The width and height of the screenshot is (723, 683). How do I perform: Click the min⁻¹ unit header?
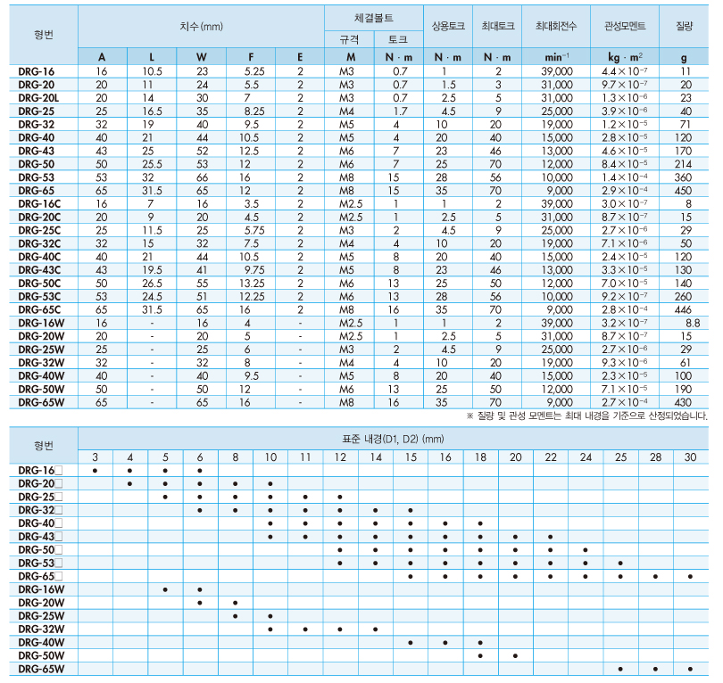(x=556, y=57)
